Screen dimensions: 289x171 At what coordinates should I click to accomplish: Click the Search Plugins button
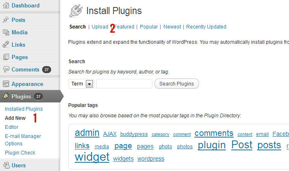point(177,84)
